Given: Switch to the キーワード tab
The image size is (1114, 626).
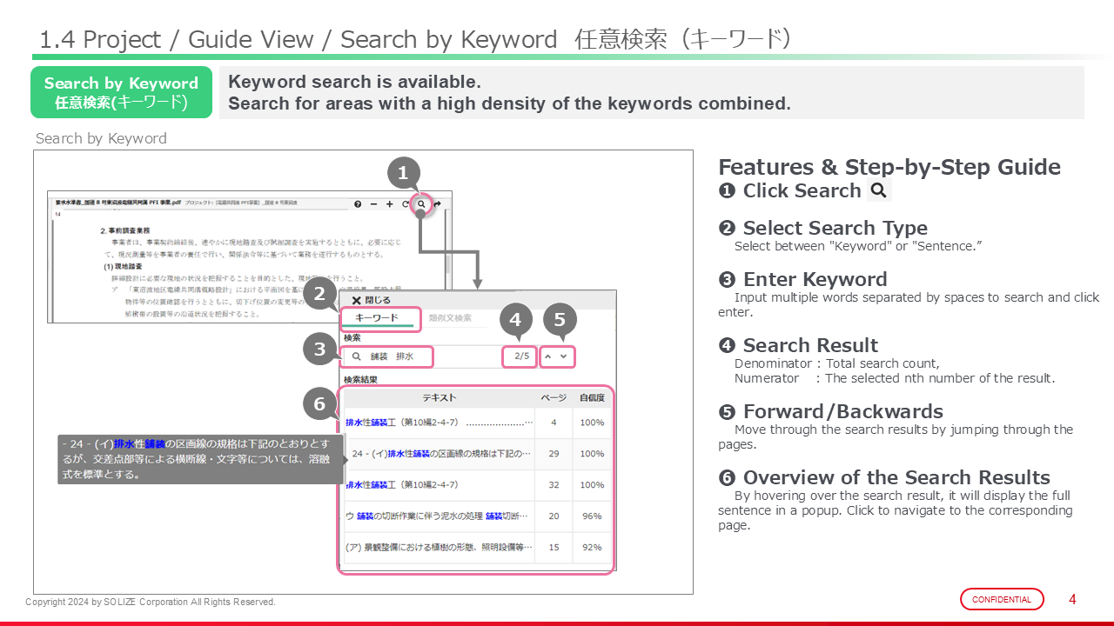Looking at the screenshot, I should [377, 318].
